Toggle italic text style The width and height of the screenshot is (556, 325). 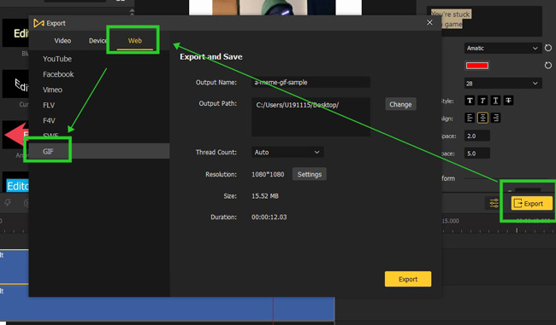482,101
